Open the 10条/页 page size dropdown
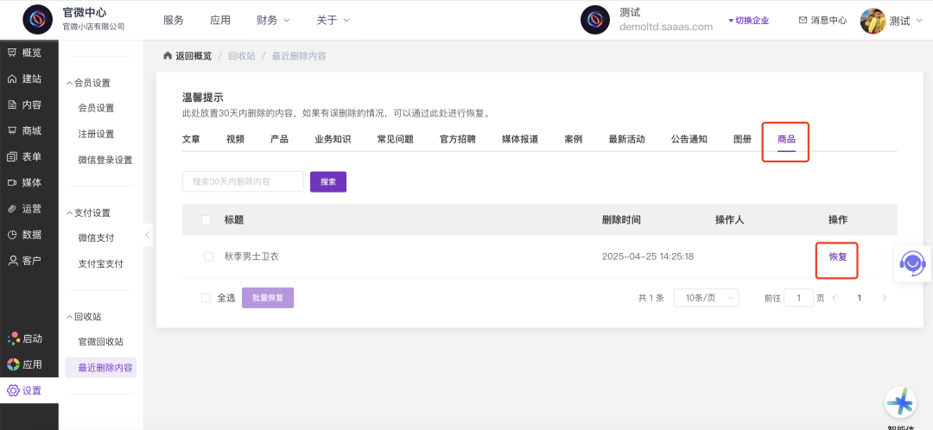Image resolution: width=933 pixels, height=430 pixels. click(706, 298)
